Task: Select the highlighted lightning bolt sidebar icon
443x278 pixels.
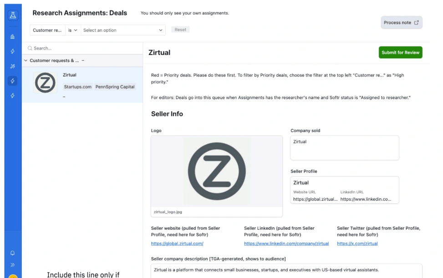Action: (13, 81)
